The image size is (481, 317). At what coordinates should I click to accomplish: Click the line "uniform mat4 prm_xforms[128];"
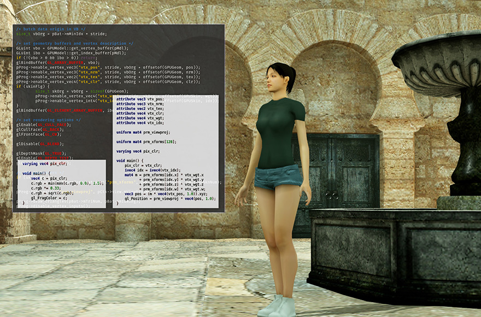146,142
